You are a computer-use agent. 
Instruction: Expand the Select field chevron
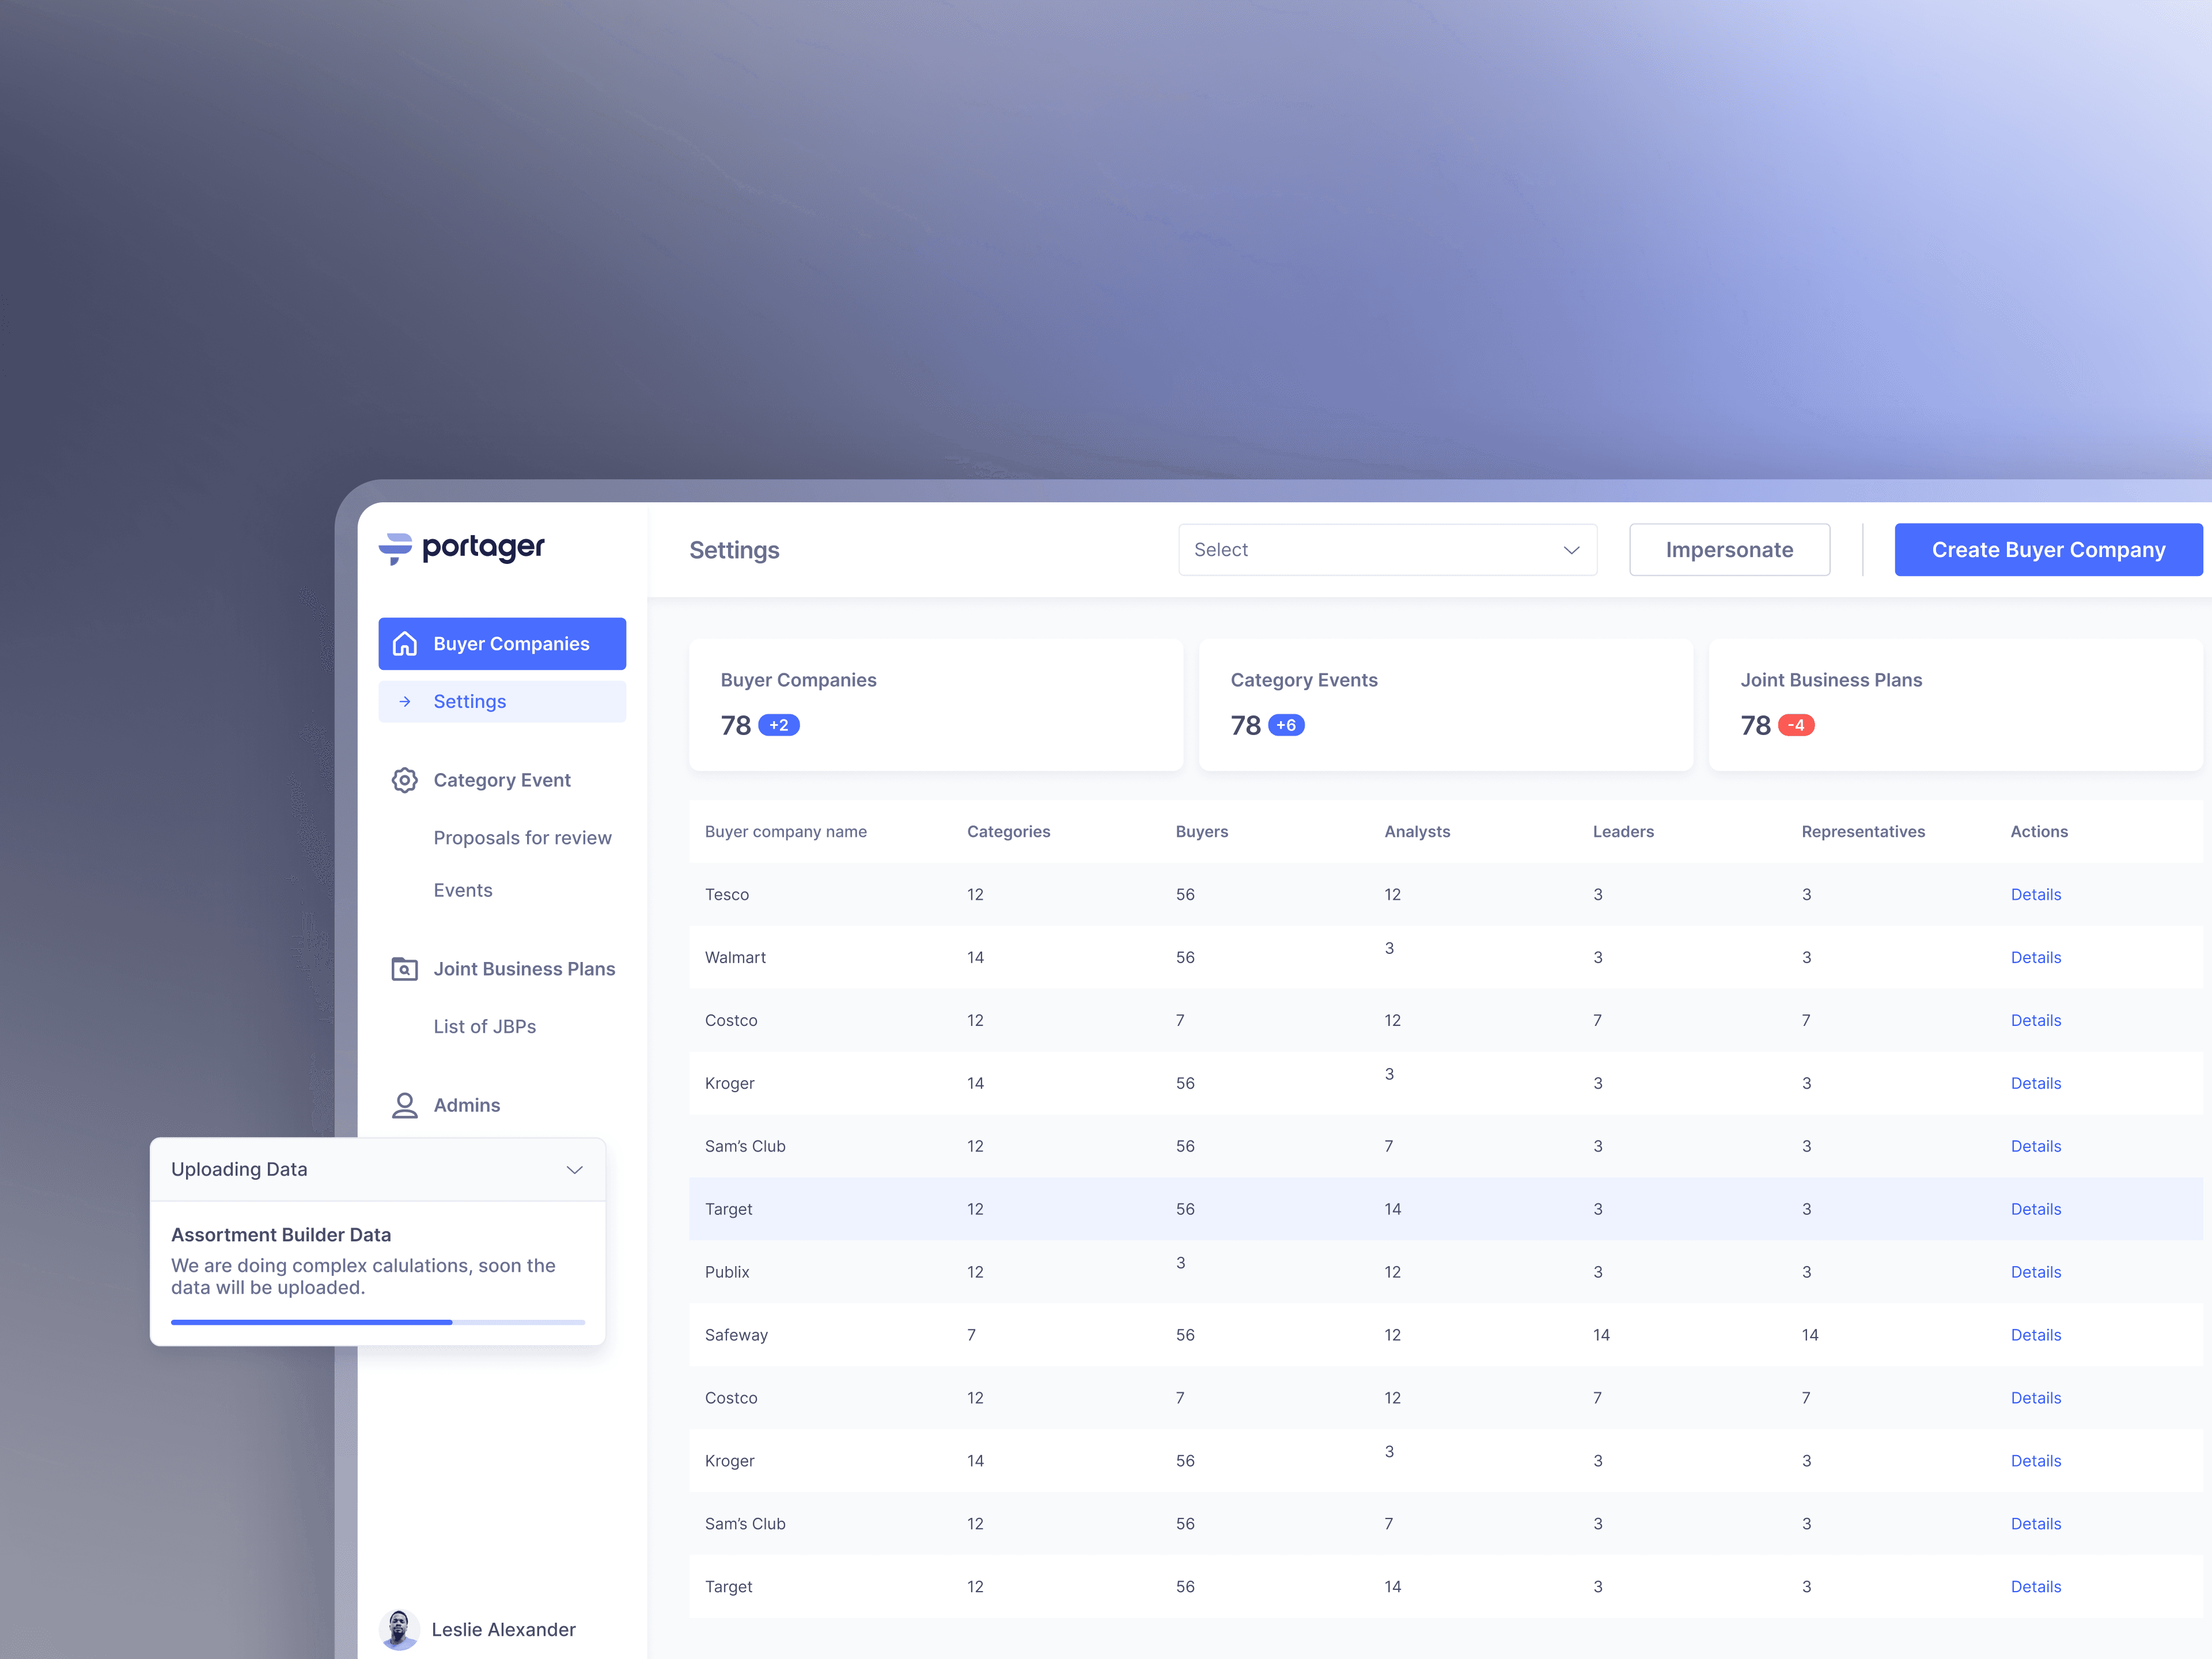[x=1570, y=549]
